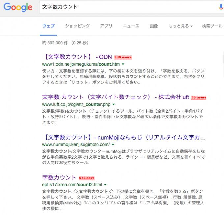
Task: Click the Google logo
Action: 18,7
